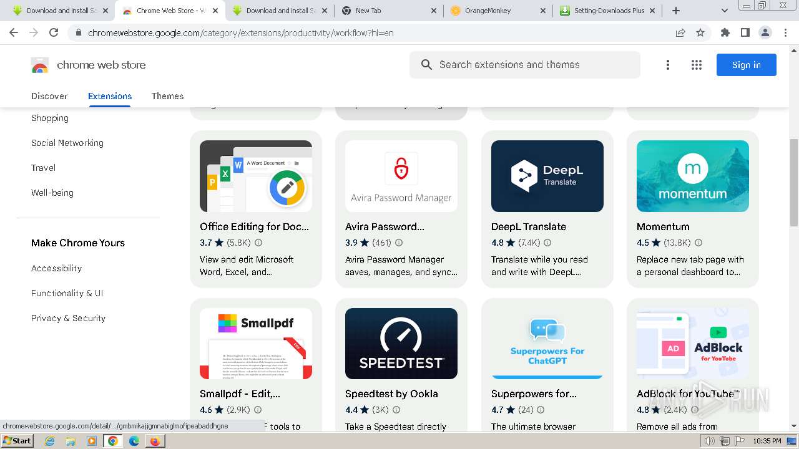Click the share page icon in address bar

point(680,33)
